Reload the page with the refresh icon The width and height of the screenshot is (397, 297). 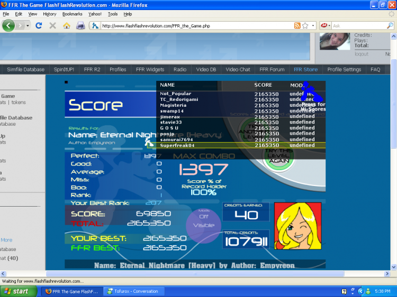(39, 25)
